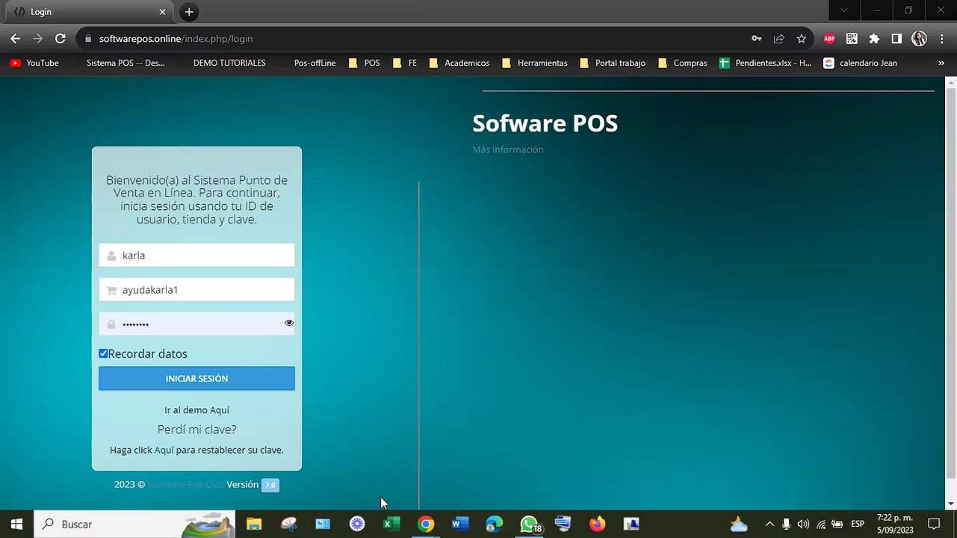Reload the page
The width and height of the screenshot is (957, 538).
click(61, 39)
